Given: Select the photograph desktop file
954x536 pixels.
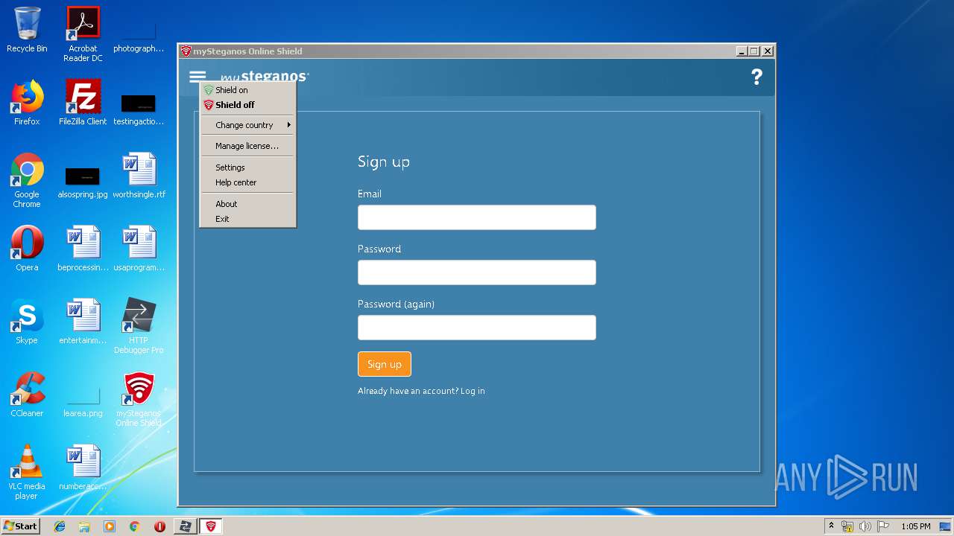Looking at the screenshot, I should [x=139, y=36].
